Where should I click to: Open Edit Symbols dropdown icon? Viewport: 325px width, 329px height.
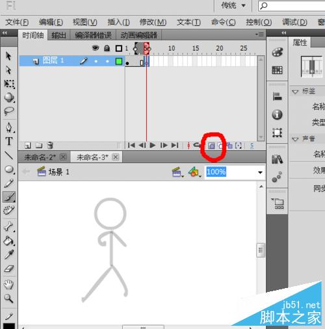[x=194, y=172]
